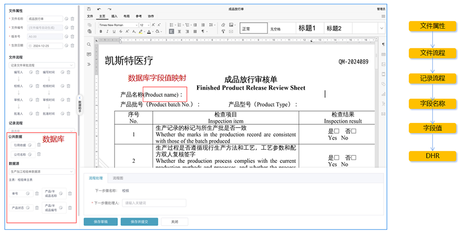Check the first 是 checkbox in row 1
This screenshot has height=235, width=465.
337,132
